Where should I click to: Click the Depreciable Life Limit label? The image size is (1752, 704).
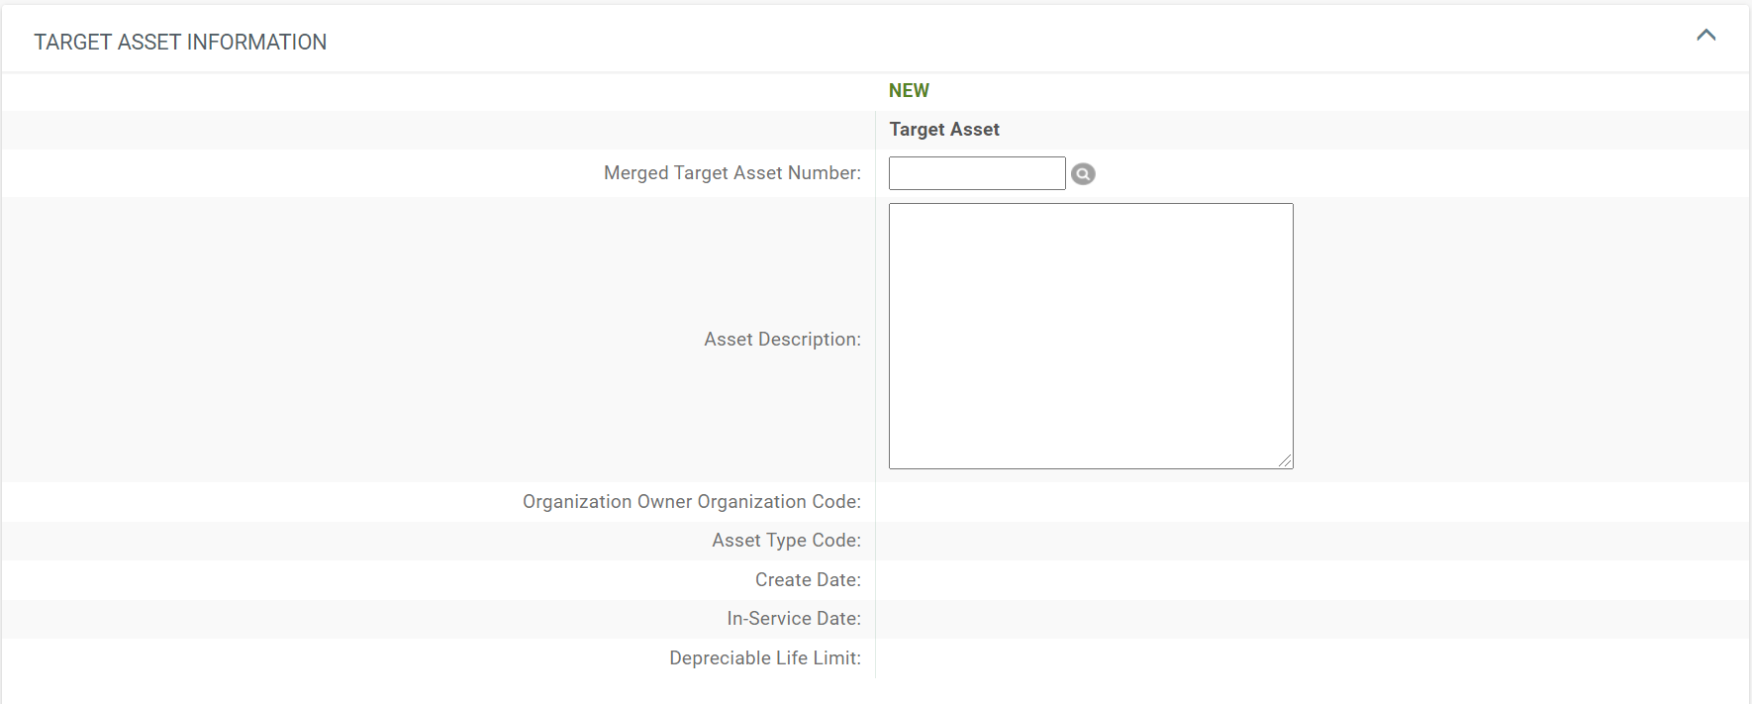[x=764, y=658]
